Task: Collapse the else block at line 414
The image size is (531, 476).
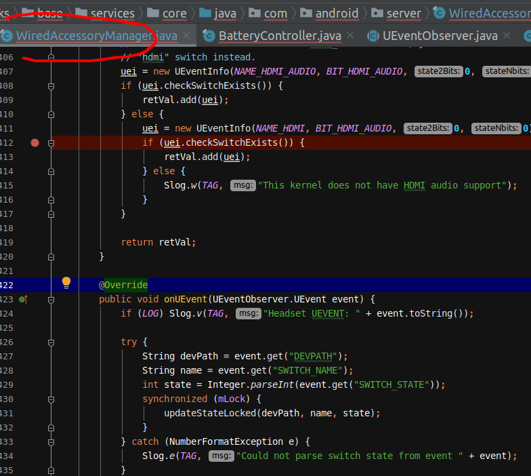Action: (x=51, y=172)
